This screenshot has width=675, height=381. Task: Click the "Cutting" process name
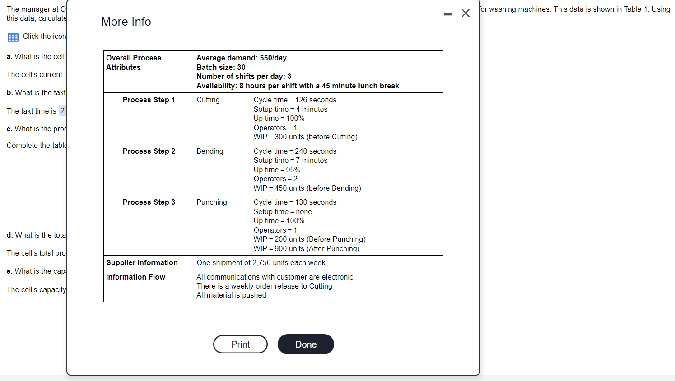tap(208, 100)
